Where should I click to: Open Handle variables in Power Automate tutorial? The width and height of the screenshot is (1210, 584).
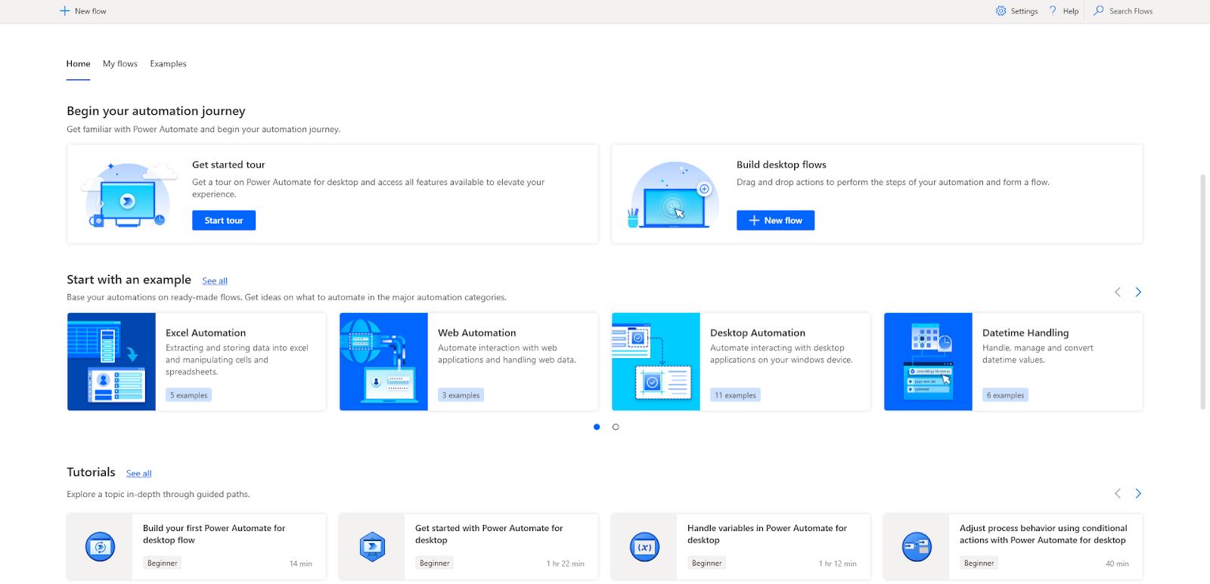point(767,534)
